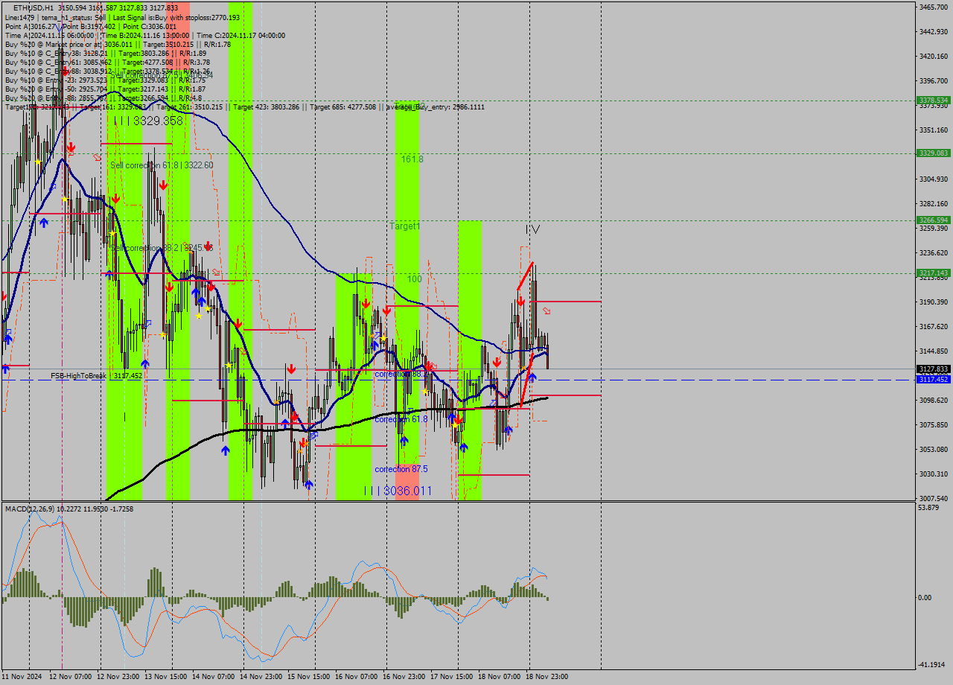Select the 3351.160 price axis value
Image resolution: width=953 pixels, height=685 pixels.
pos(934,130)
